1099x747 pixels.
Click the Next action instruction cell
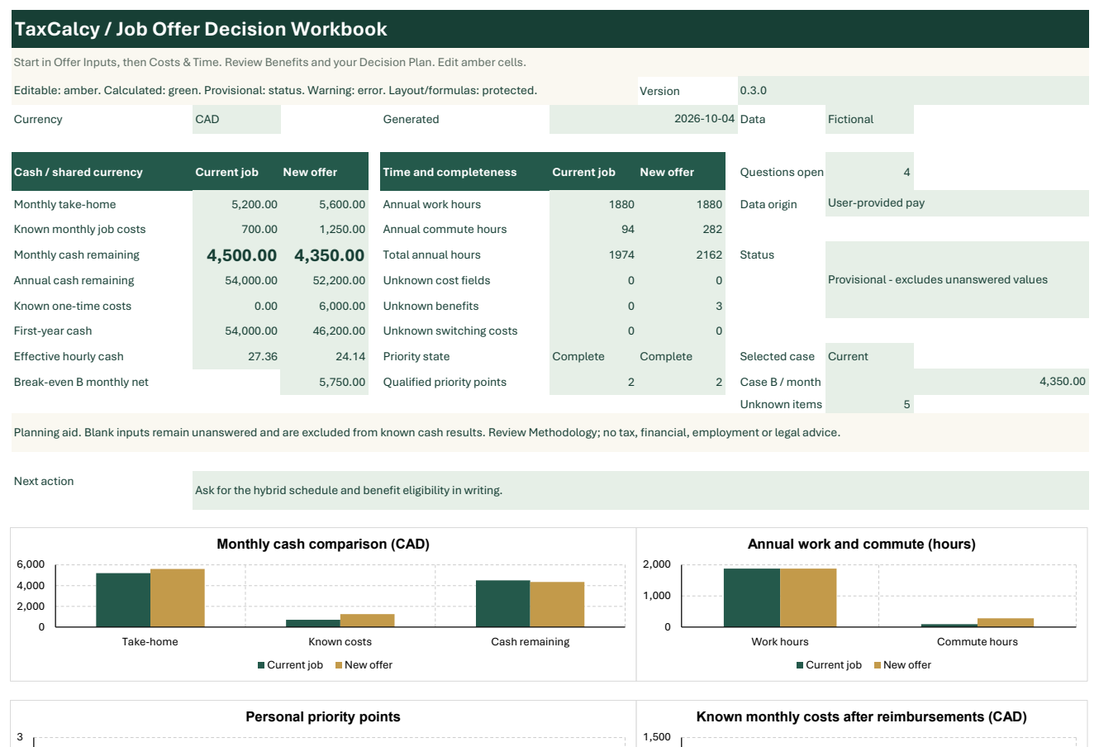click(x=640, y=490)
